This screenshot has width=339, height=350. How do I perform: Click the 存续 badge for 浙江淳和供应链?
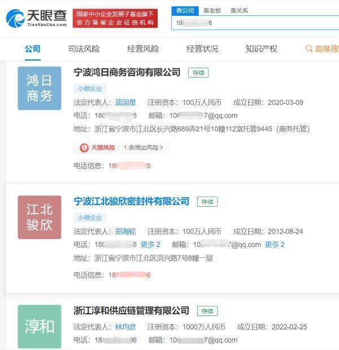coord(207,311)
